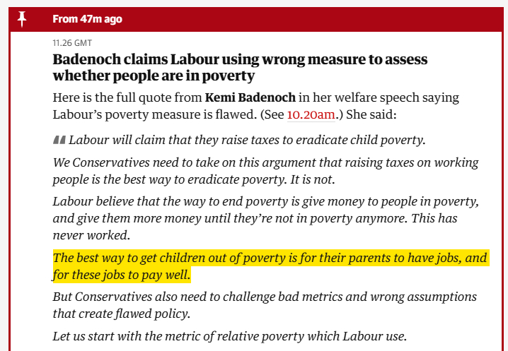Image resolution: width=508 pixels, height=351 pixels.
Task: Click the white pin icon
Action: (x=22, y=19)
